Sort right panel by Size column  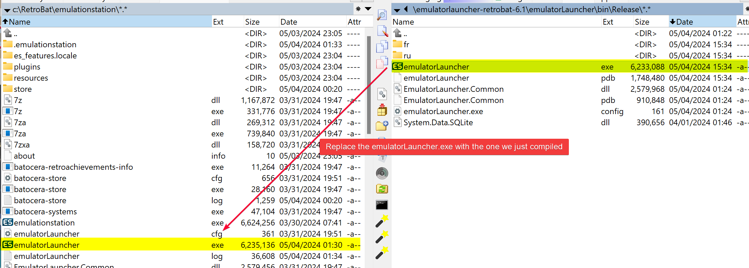pyautogui.click(x=651, y=22)
